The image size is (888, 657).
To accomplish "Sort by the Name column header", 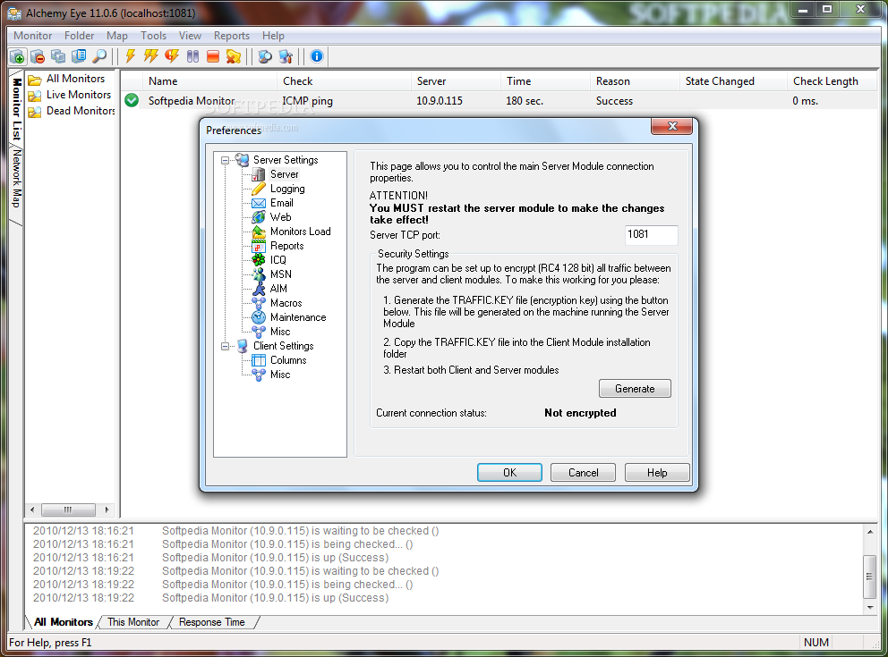I will coord(209,81).
